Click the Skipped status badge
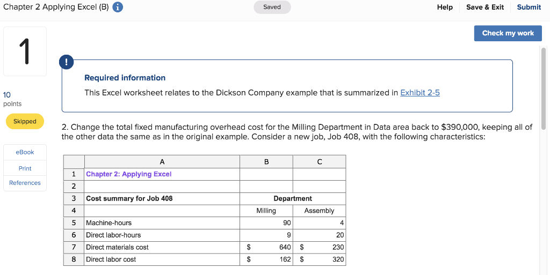 click(x=25, y=121)
